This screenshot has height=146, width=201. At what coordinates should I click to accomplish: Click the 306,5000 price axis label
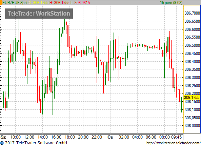192,45
